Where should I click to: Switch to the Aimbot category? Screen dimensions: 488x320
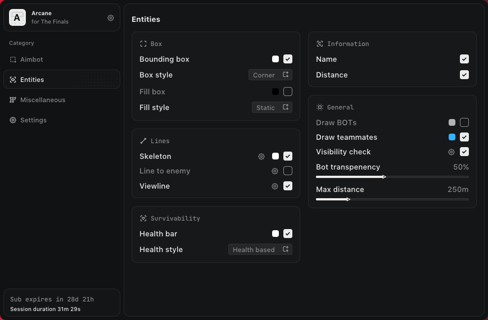(31, 60)
